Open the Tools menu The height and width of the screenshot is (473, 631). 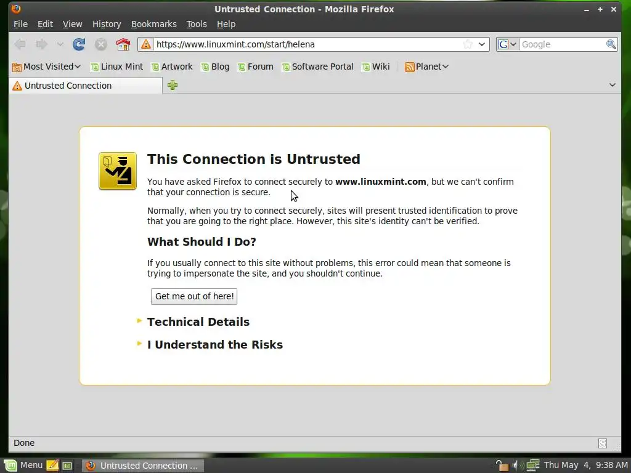click(197, 24)
